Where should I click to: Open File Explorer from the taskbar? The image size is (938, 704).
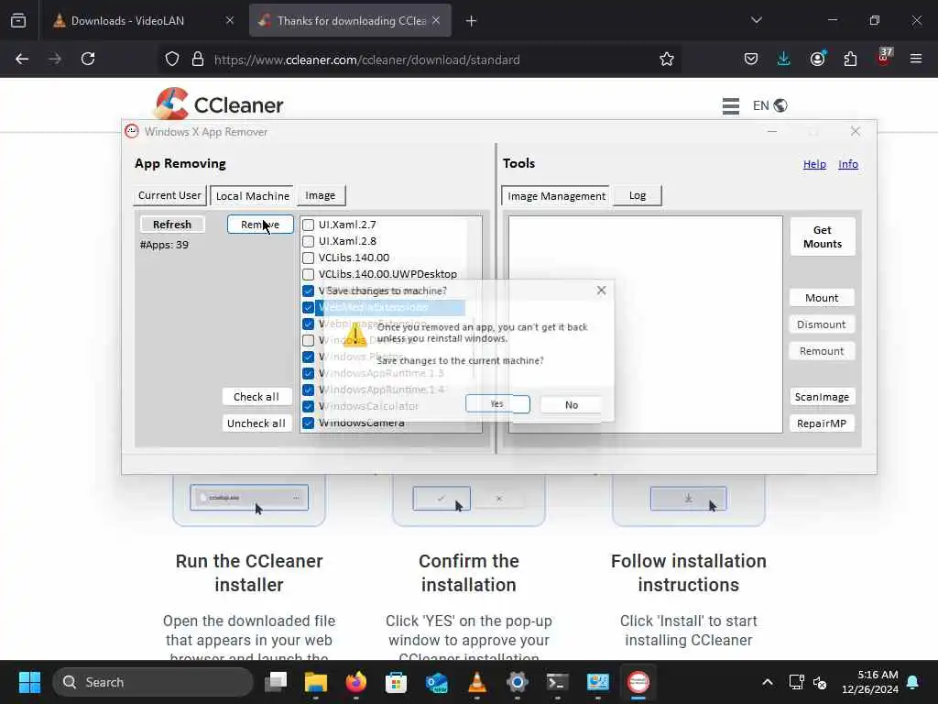click(x=316, y=682)
